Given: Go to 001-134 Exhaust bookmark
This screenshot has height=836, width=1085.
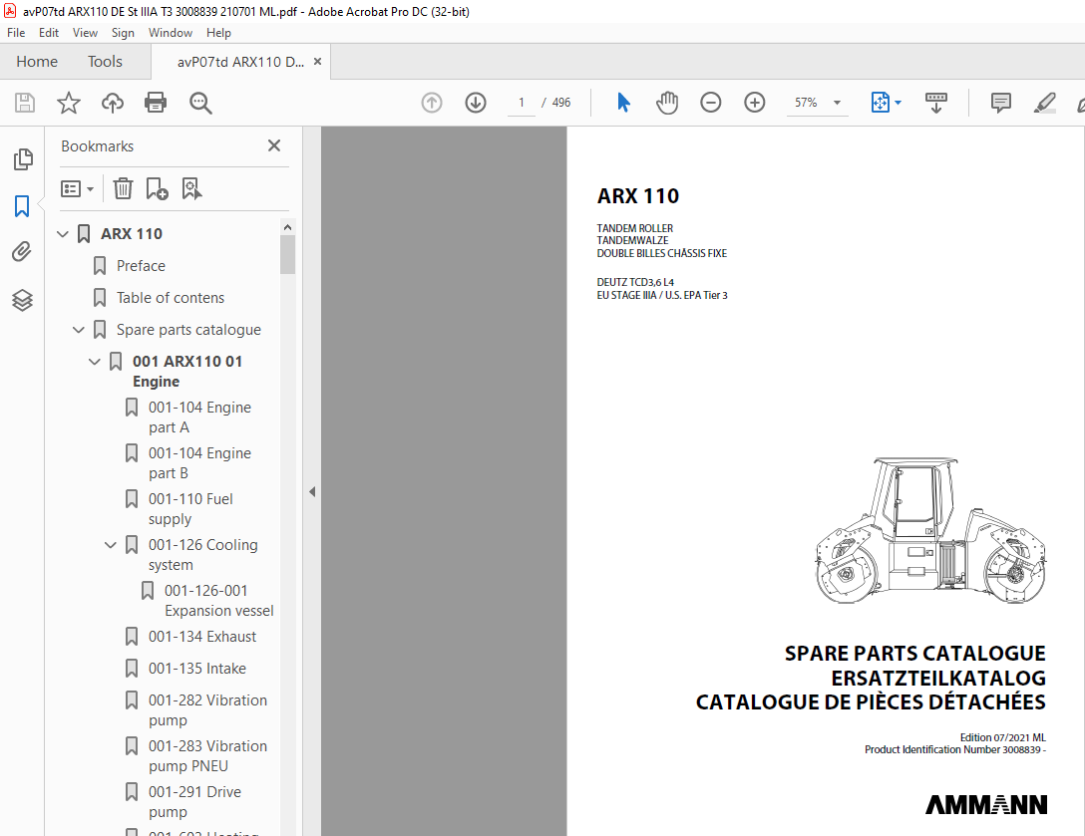Looking at the screenshot, I should (202, 637).
